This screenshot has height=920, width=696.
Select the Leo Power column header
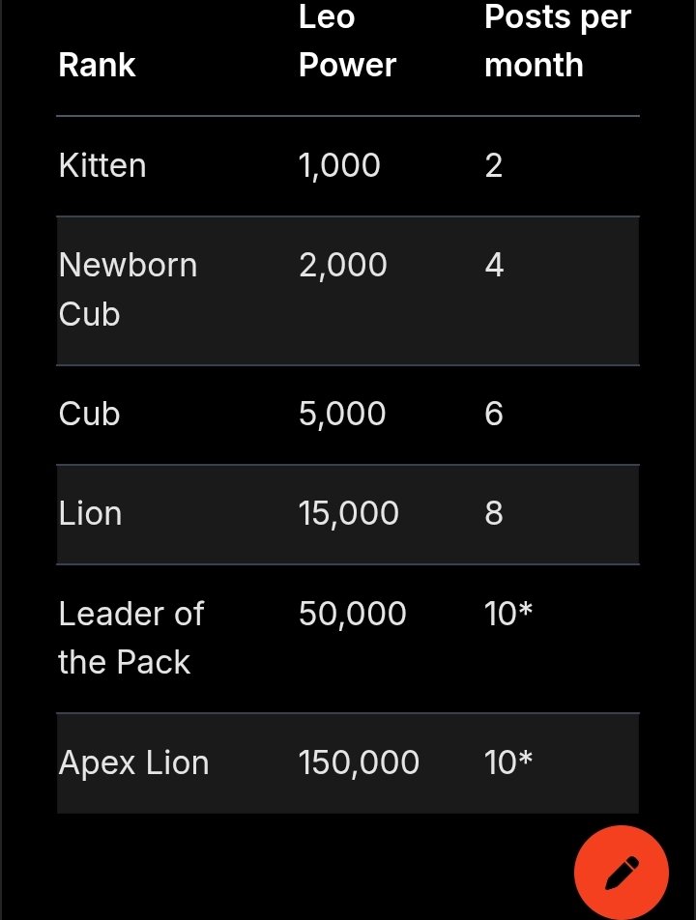347,41
